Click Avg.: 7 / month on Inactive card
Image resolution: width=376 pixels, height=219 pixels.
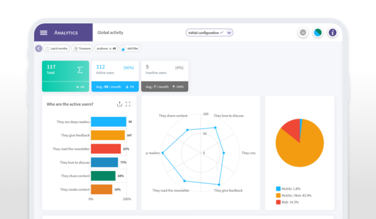[x=157, y=87]
